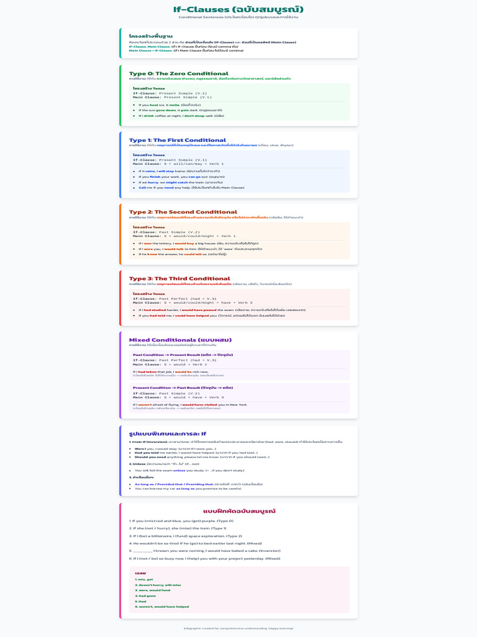Screen dimensions: 477x637
Task: Click exercise 2 'If she (not / hurry), she (miss) the train.'
Action: click(x=178, y=529)
